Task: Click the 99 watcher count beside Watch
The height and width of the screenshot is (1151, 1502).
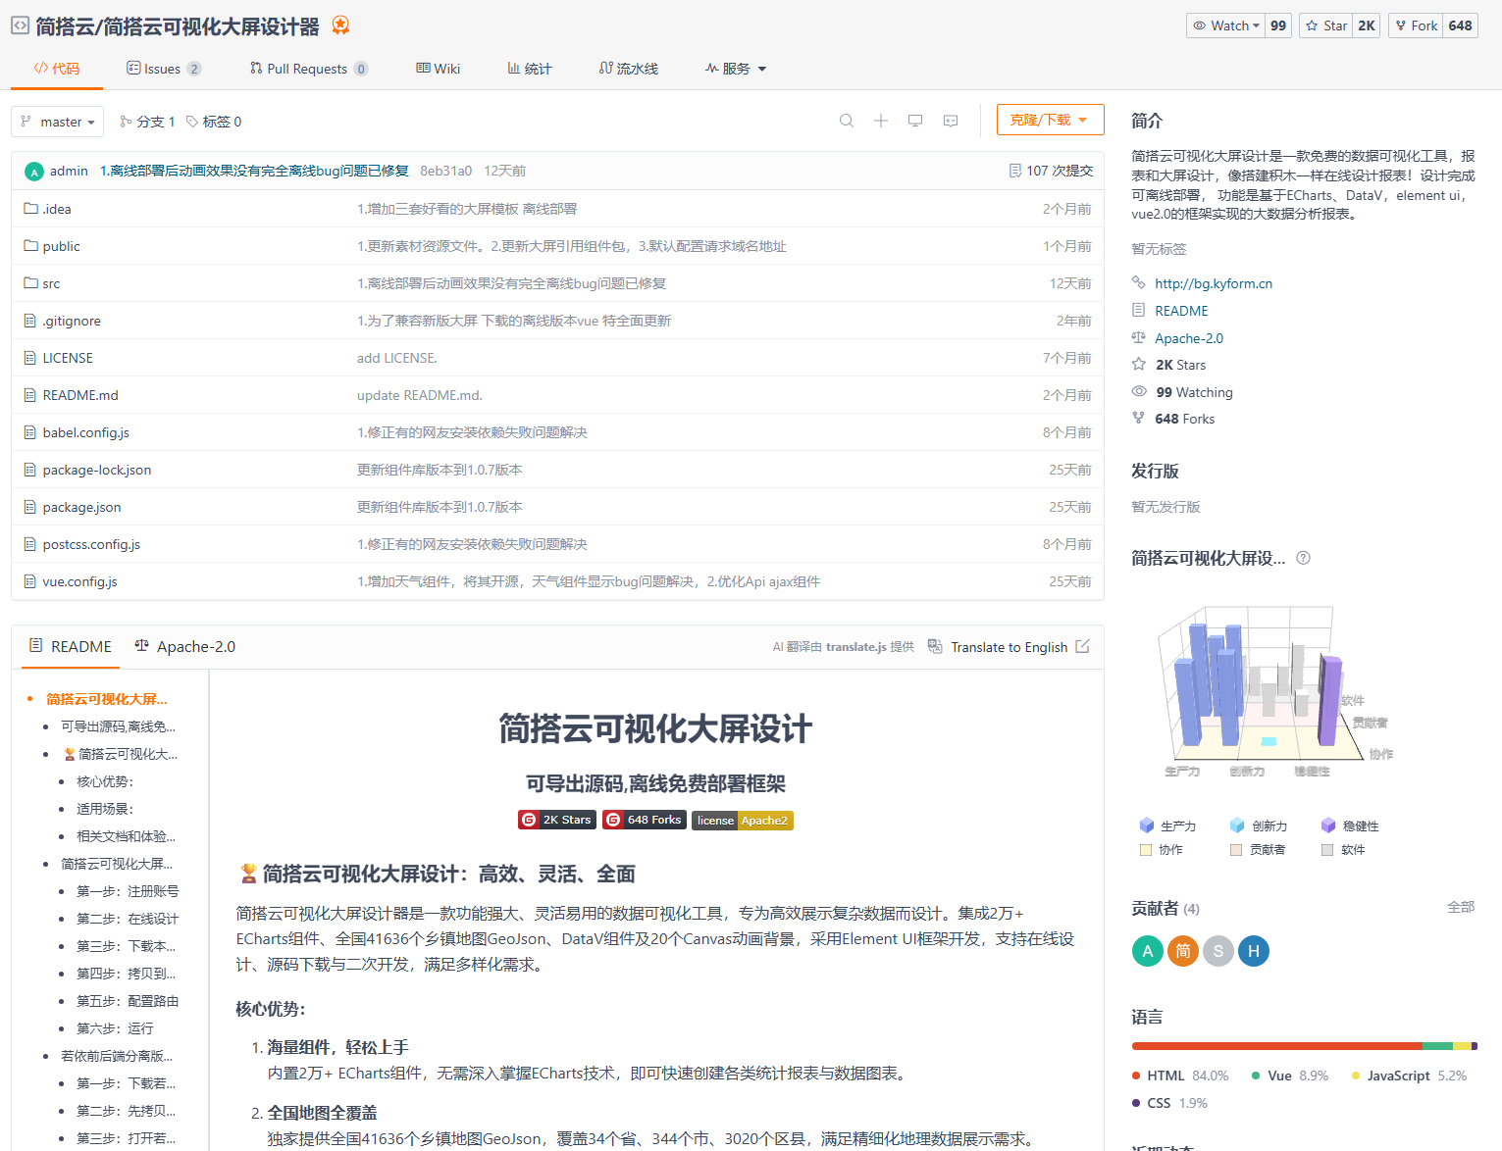Action: (1278, 25)
